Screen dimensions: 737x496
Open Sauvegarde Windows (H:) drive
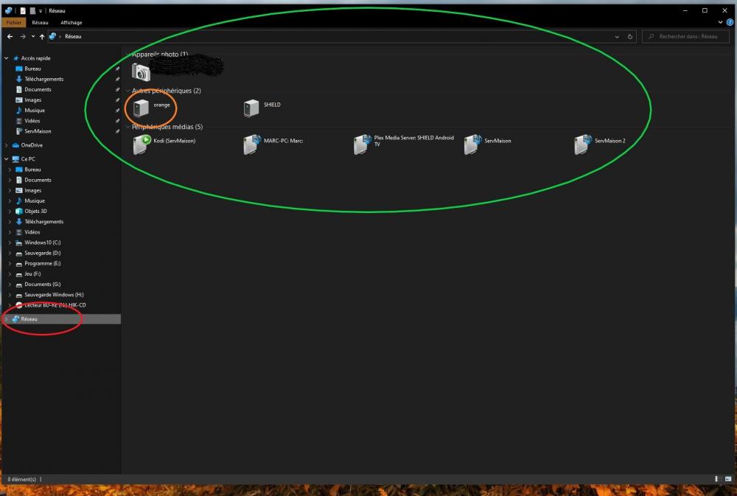point(54,295)
